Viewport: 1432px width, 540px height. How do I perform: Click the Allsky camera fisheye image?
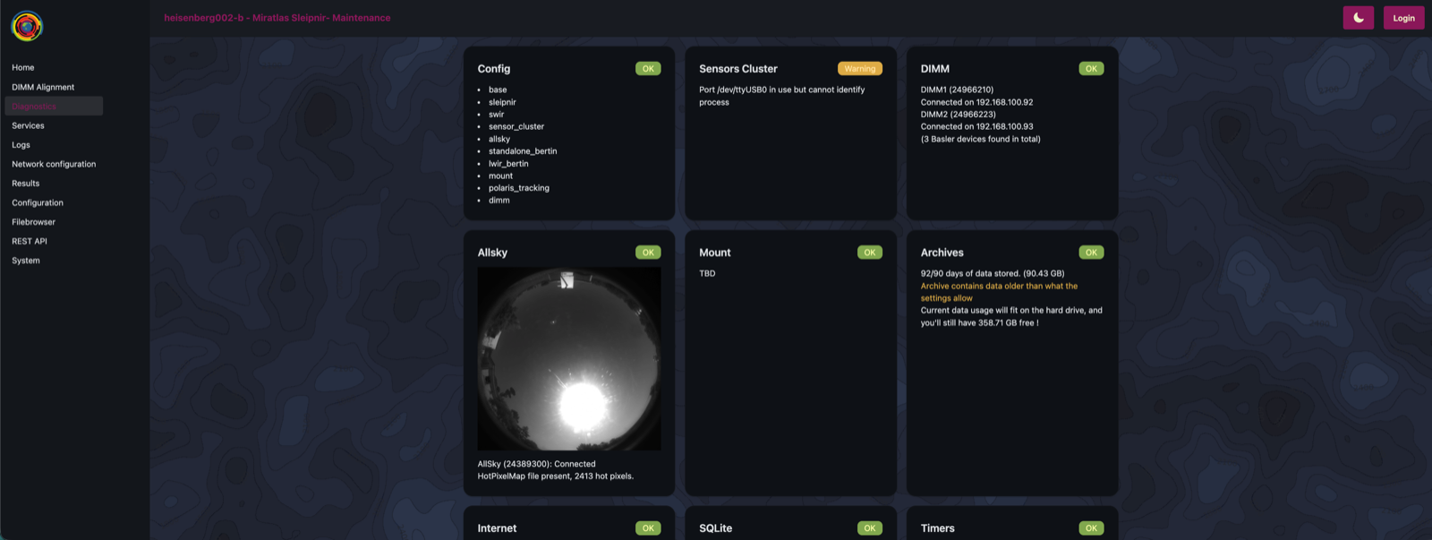tap(569, 358)
